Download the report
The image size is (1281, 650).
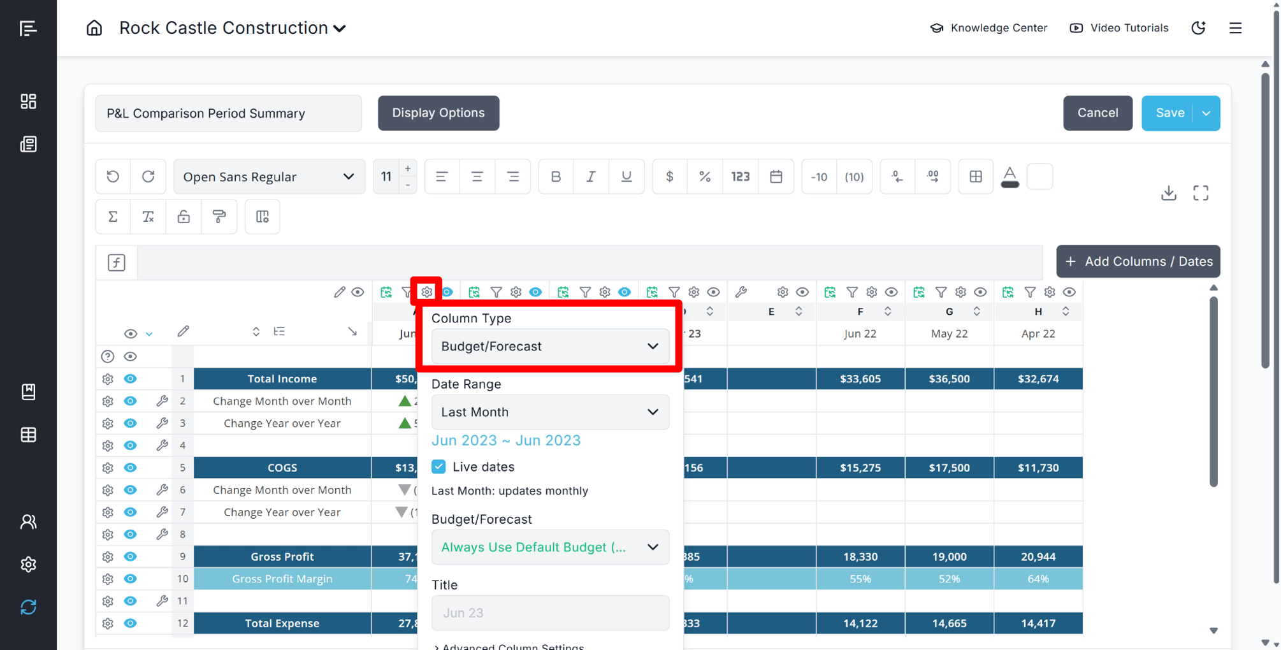[1168, 192]
